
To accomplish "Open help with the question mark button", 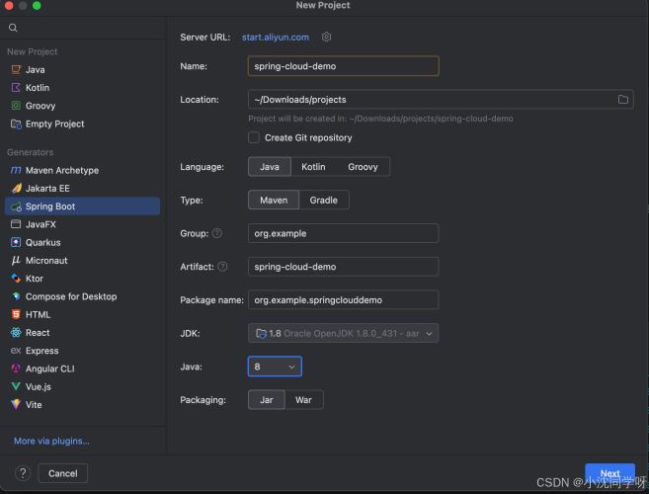I will 23,473.
